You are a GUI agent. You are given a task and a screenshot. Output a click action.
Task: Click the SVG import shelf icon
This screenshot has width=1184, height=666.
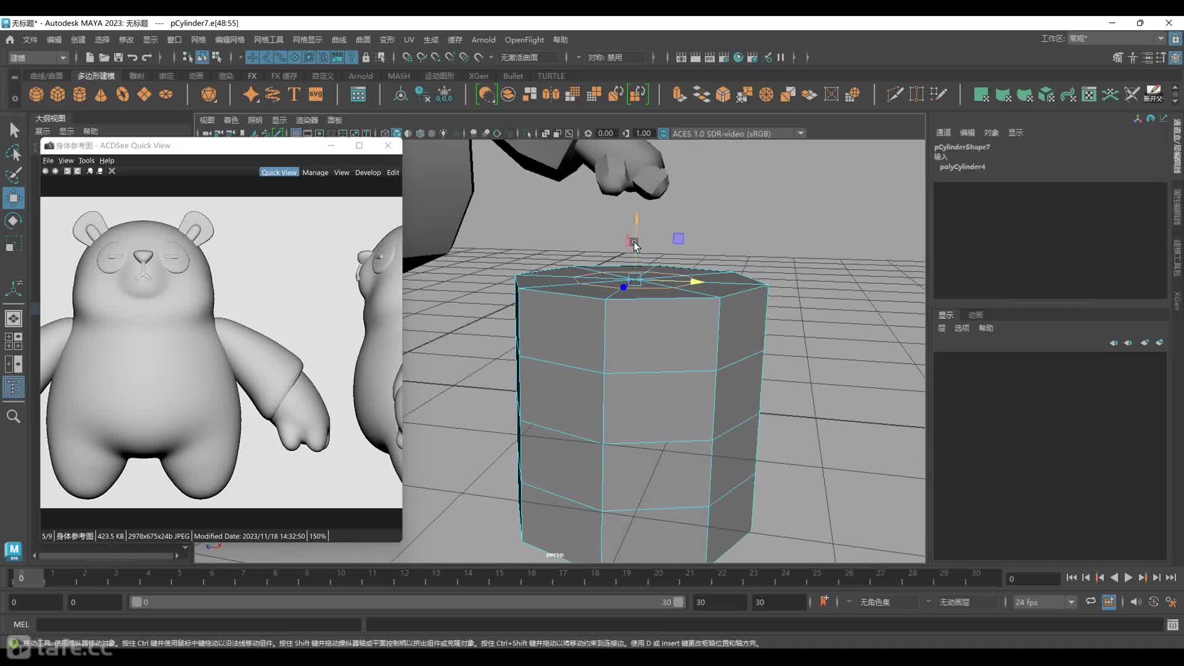[x=316, y=94]
